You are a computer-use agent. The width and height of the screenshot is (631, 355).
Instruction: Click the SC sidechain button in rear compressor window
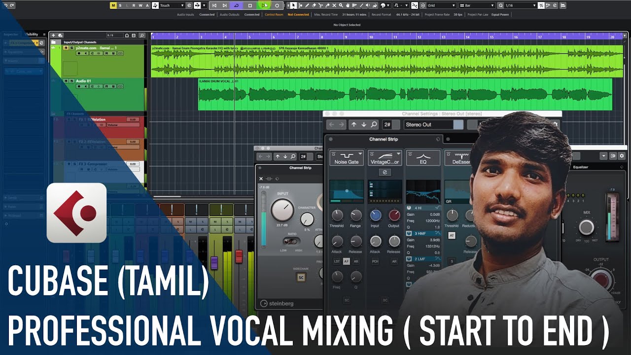300,277
